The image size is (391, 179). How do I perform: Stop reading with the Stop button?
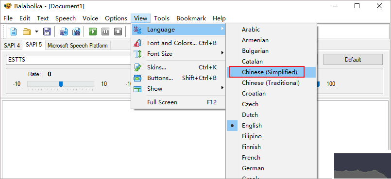tap(118, 32)
